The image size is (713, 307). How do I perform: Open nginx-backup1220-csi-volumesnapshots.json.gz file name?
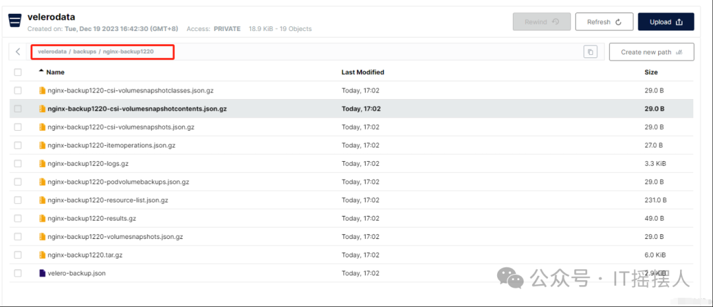click(x=121, y=127)
